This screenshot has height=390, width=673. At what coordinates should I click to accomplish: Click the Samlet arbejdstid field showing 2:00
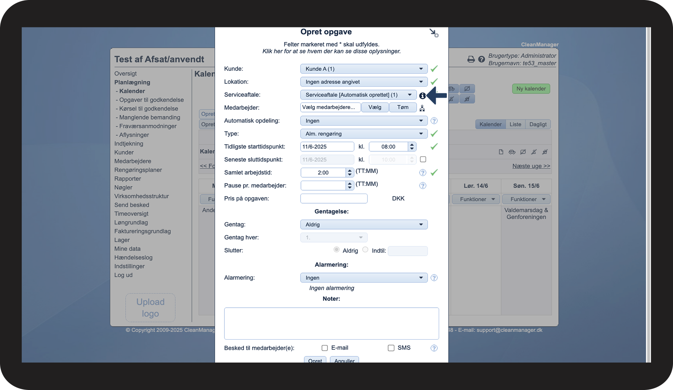pos(323,173)
